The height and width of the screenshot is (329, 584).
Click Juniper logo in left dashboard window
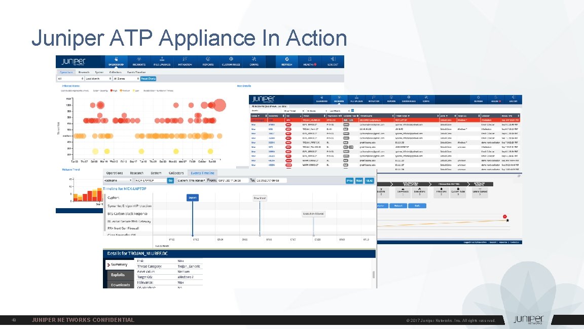(x=74, y=61)
